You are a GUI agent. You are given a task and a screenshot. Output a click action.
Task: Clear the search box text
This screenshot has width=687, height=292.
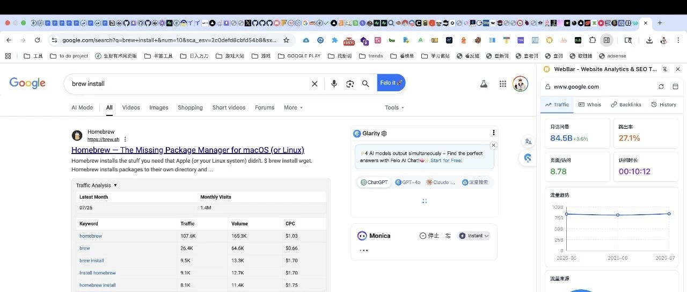[315, 84]
